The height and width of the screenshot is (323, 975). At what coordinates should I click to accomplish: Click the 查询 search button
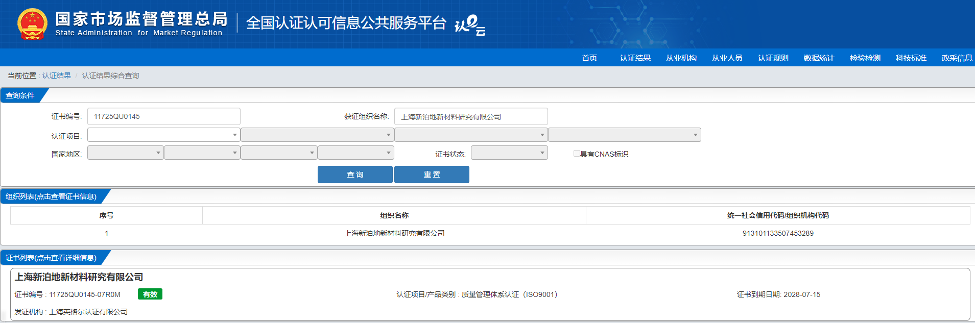(355, 175)
